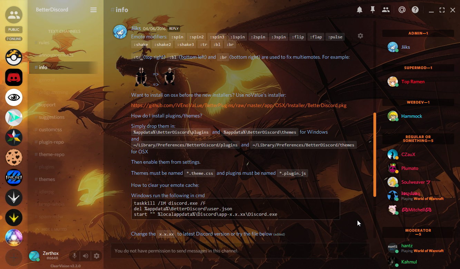Mute the microphone next to Zerthox
Screen dimensions: 460x269
75,256
